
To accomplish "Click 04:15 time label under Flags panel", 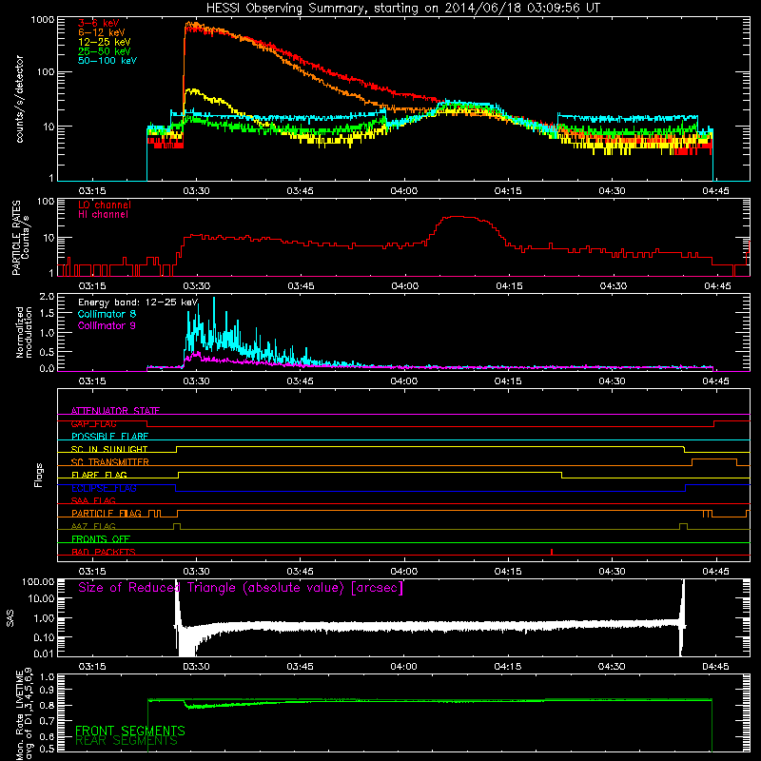I will pyautogui.click(x=508, y=572).
